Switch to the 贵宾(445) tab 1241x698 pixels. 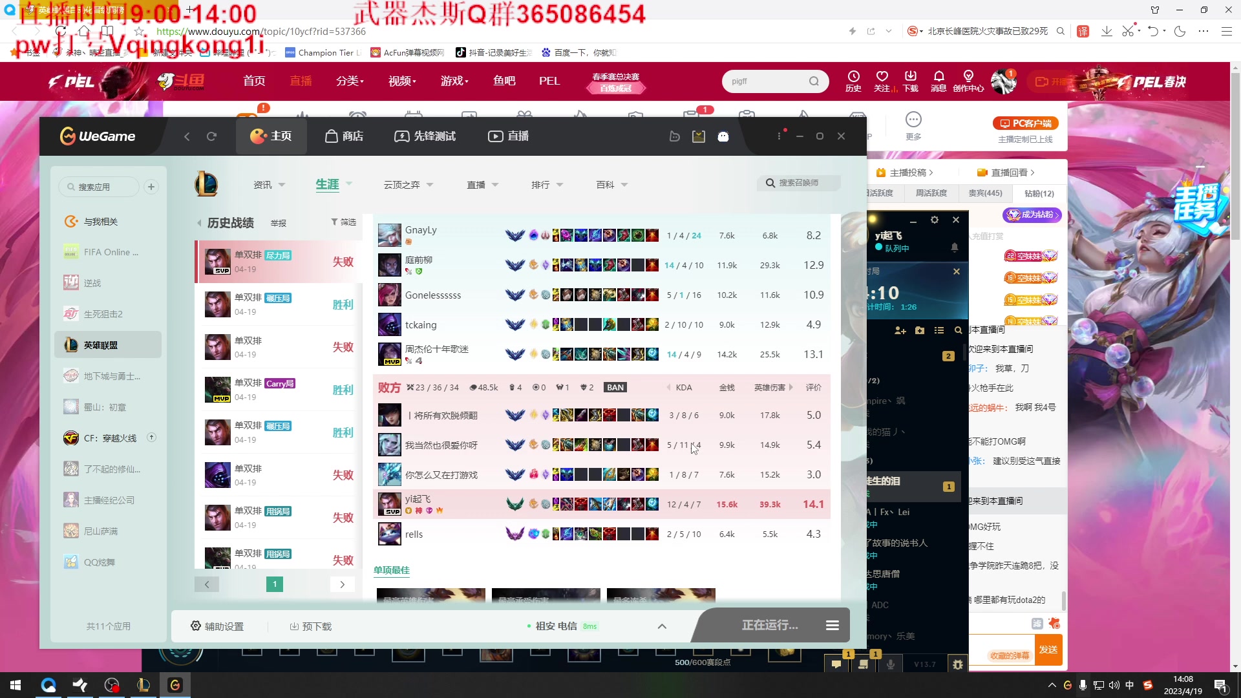(986, 193)
